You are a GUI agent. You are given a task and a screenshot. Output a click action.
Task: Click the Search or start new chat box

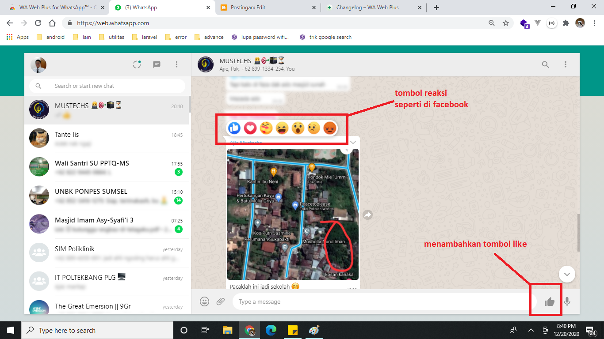pos(107,86)
